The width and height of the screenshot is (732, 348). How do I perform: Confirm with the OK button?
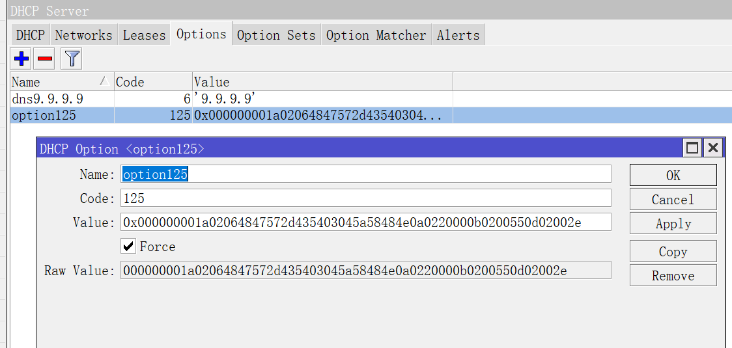point(673,175)
